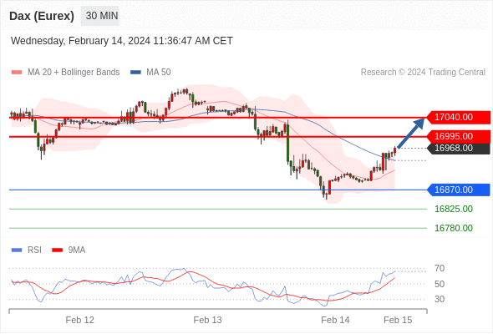
Task: Click the RSI legend label
Action: [x=34, y=250]
